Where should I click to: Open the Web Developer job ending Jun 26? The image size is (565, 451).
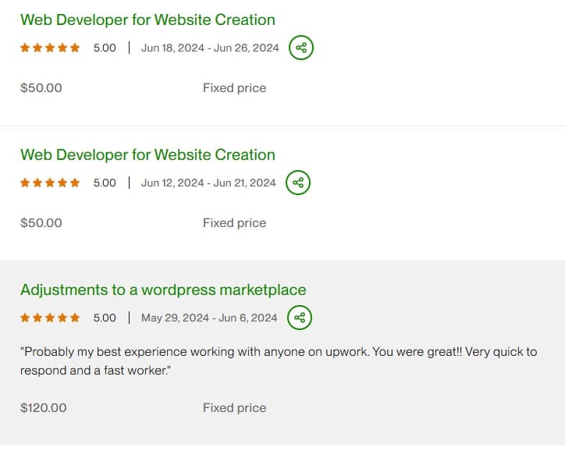(147, 20)
